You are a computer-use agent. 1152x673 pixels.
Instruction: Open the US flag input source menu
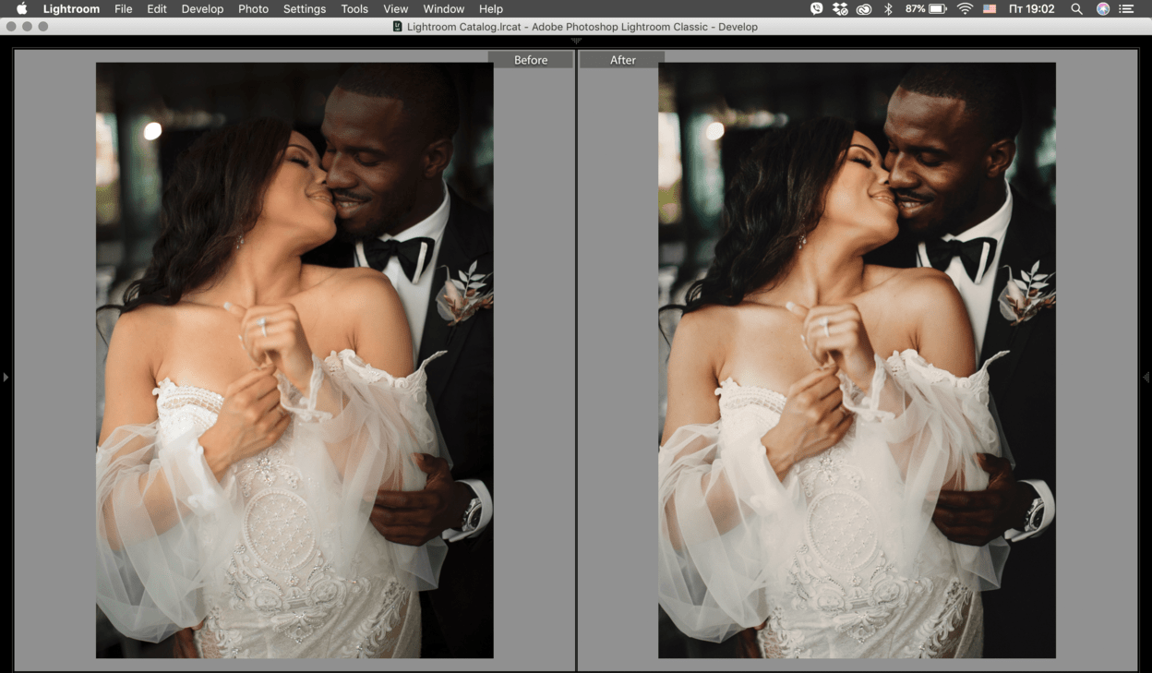990,8
